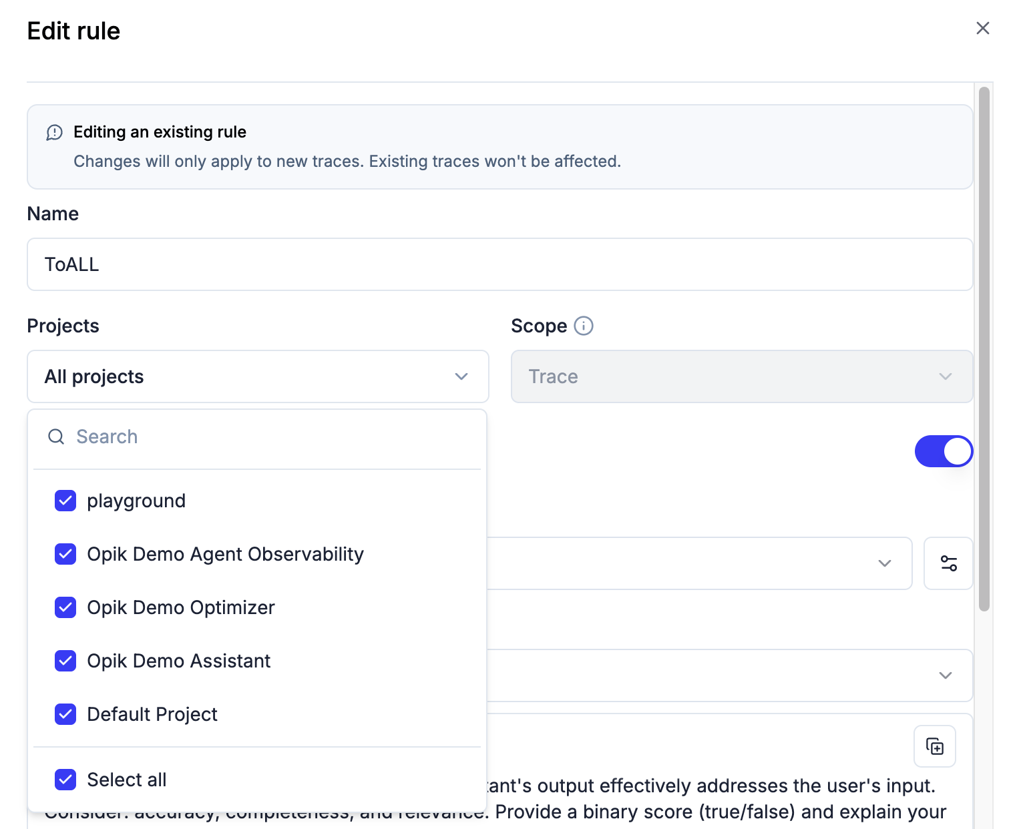Click inside the project search field
This screenshot has height=829, width=1011.
(x=200, y=437)
